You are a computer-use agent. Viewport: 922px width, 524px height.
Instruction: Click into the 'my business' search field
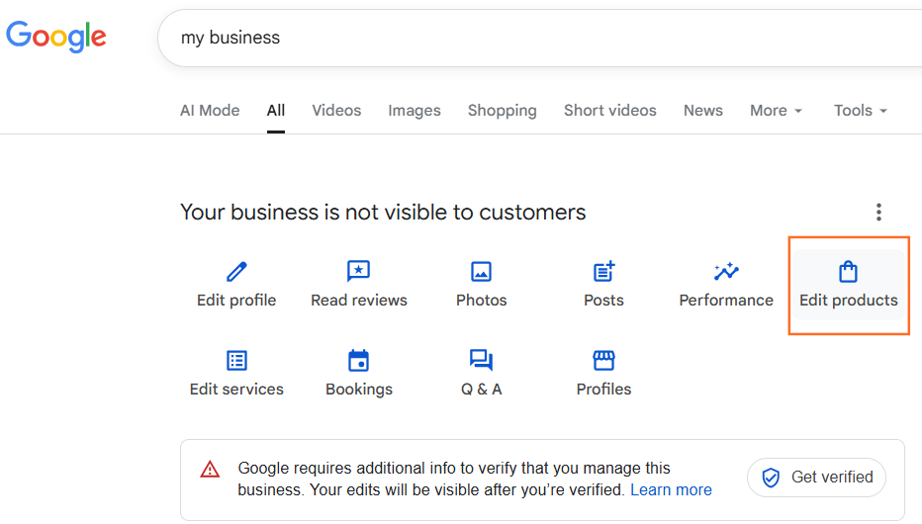540,38
